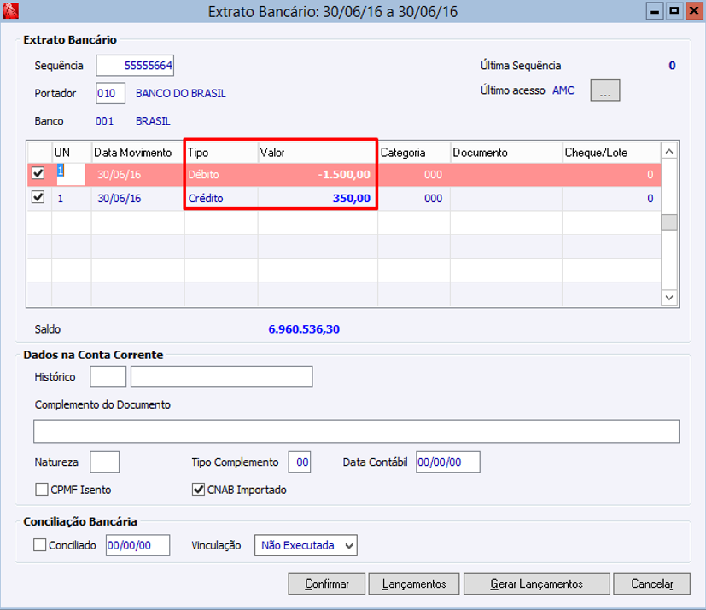
Task: Click the Cheque/Lote column header
Action: 611,153
